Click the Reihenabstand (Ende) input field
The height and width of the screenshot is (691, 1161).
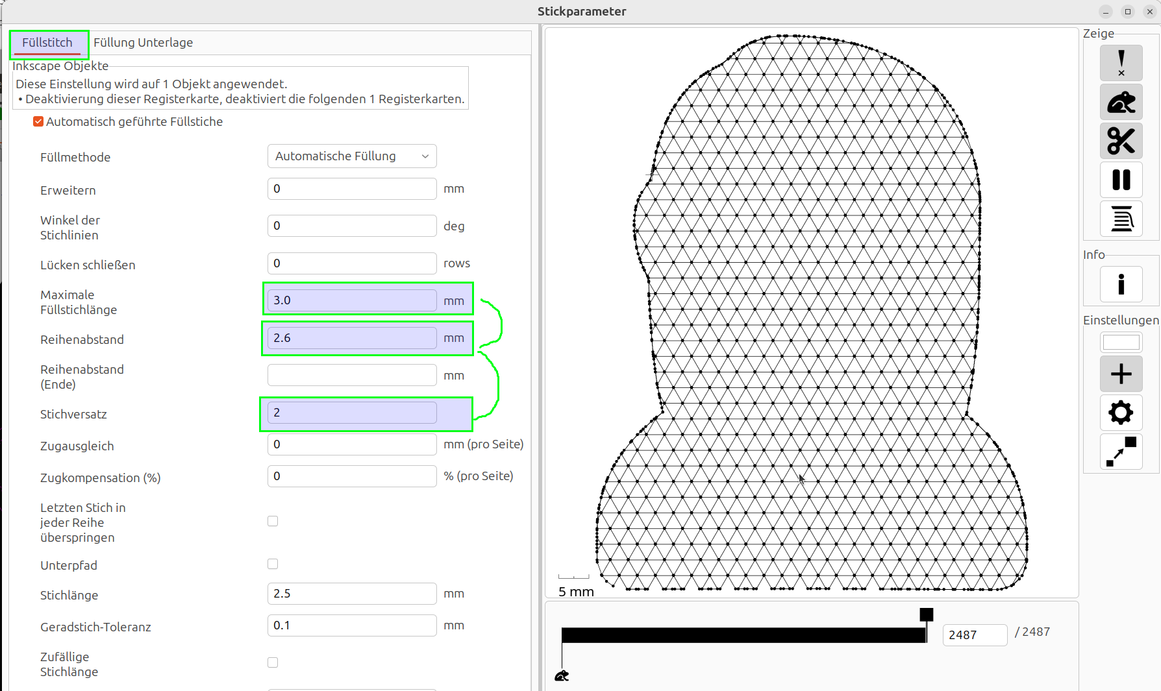(x=351, y=376)
